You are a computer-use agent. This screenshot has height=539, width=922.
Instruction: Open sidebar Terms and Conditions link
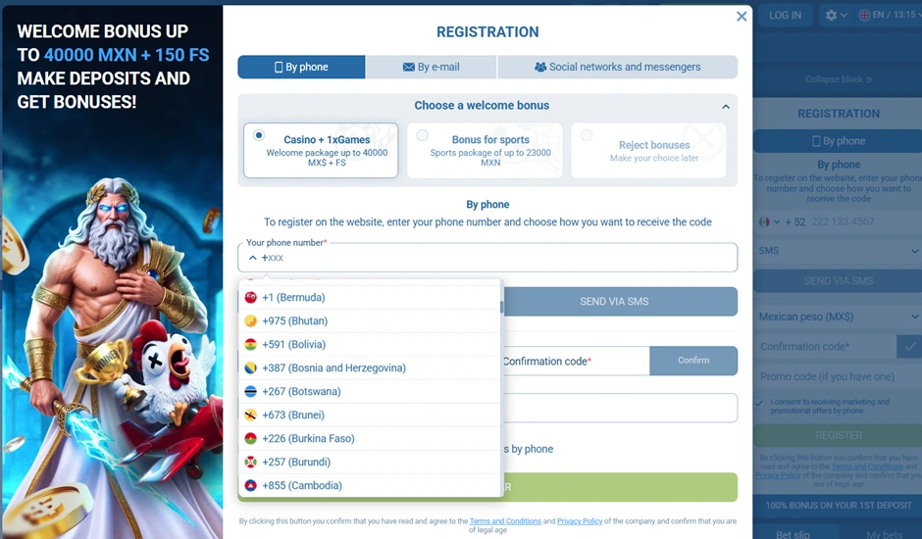pos(867,466)
